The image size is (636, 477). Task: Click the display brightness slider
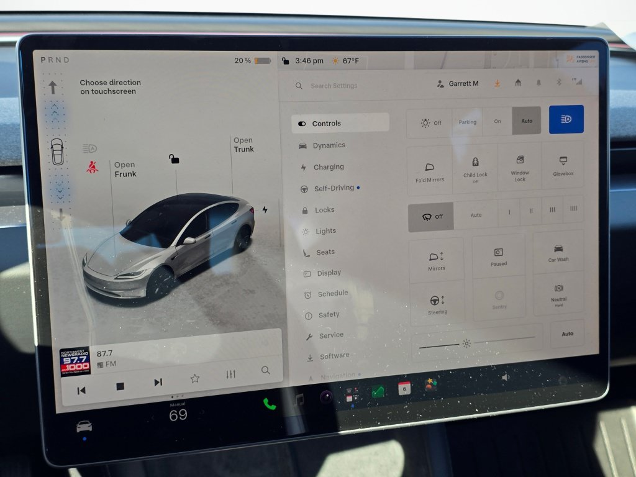(x=478, y=343)
